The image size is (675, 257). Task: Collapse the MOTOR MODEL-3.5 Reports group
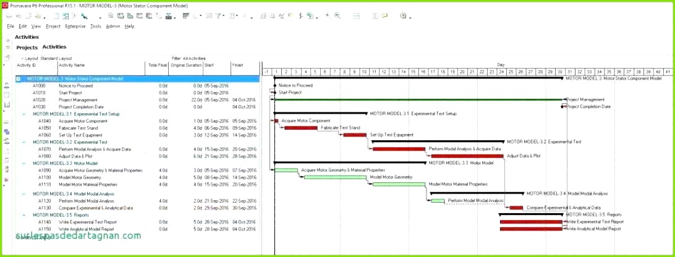coord(24,214)
